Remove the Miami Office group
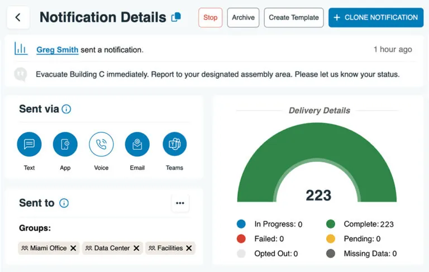Screen dimensions: 429x272 [73, 248]
